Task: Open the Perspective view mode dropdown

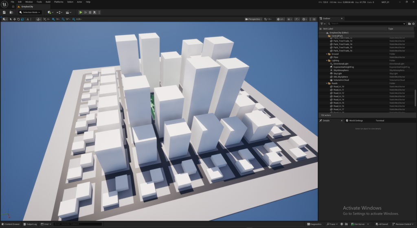Action: pyautogui.click(x=253, y=19)
